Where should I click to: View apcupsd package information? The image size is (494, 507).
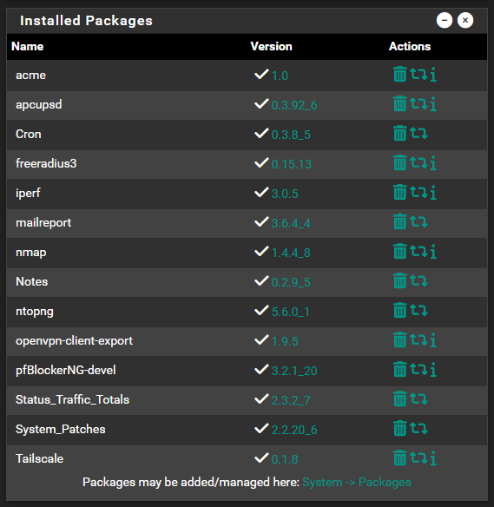click(x=433, y=103)
